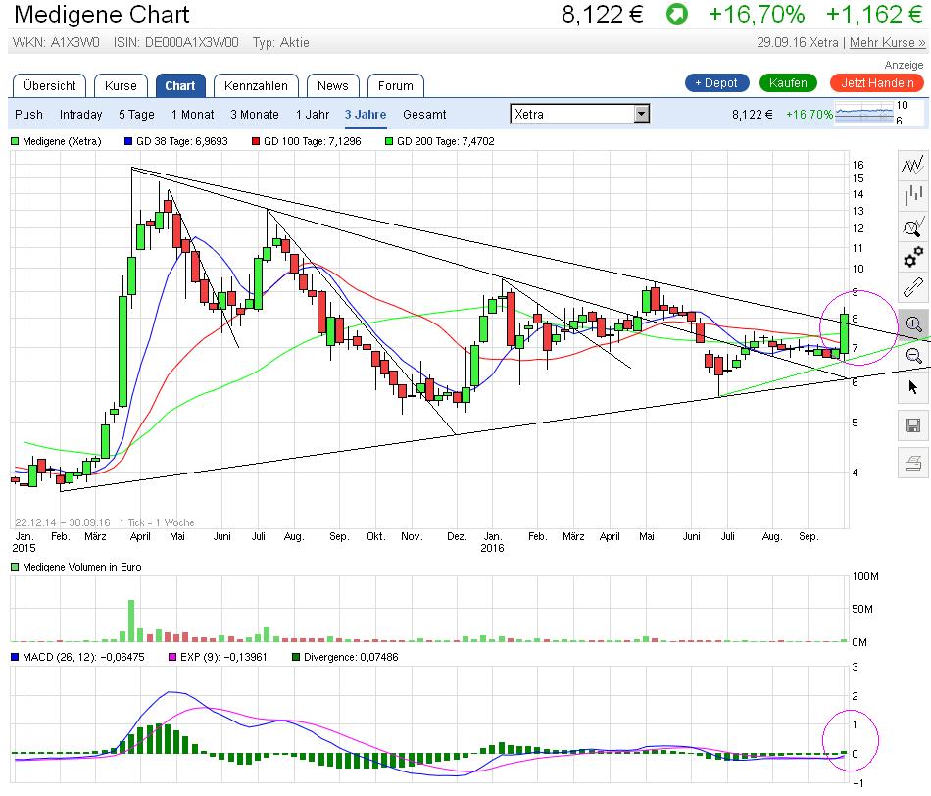Select the 3 Jahre timeframe

(366, 114)
